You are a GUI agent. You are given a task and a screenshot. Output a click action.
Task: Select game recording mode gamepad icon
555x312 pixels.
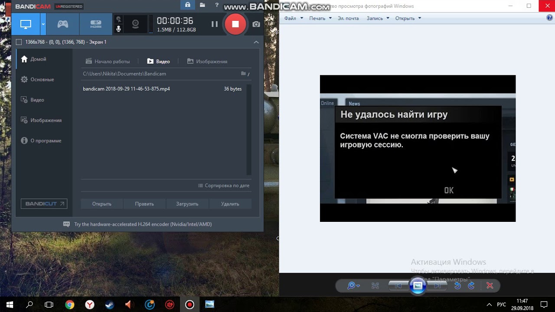click(63, 24)
